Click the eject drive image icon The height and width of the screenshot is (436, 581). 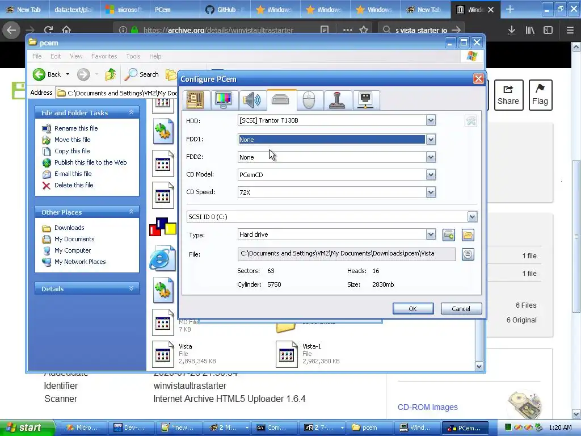468,254
